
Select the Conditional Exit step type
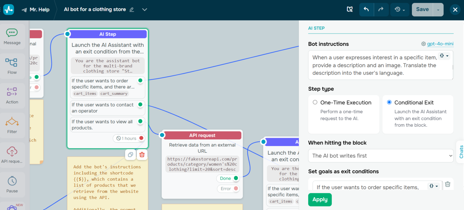[x=389, y=102]
